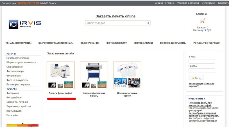The image size is (229, 127).
Task: Open РЕТУШЬ/РЕСТАВРАЦИЯ menu item
Action: click(x=207, y=43)
